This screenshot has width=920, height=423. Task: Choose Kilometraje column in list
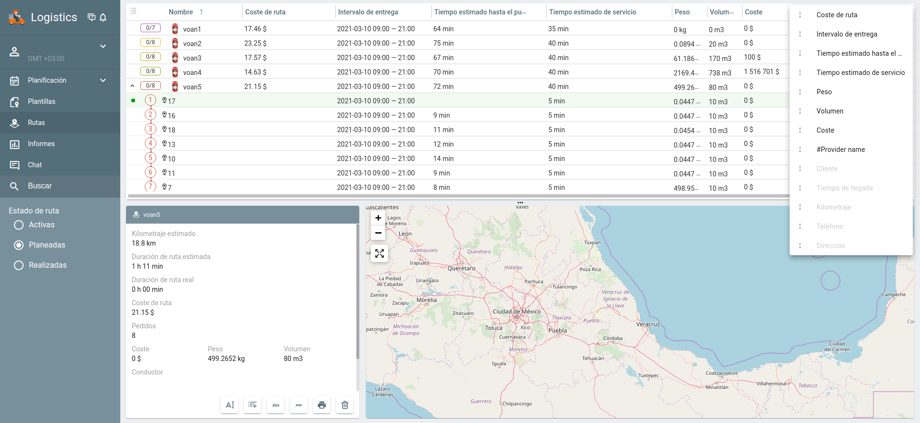(x=833, y=207)
